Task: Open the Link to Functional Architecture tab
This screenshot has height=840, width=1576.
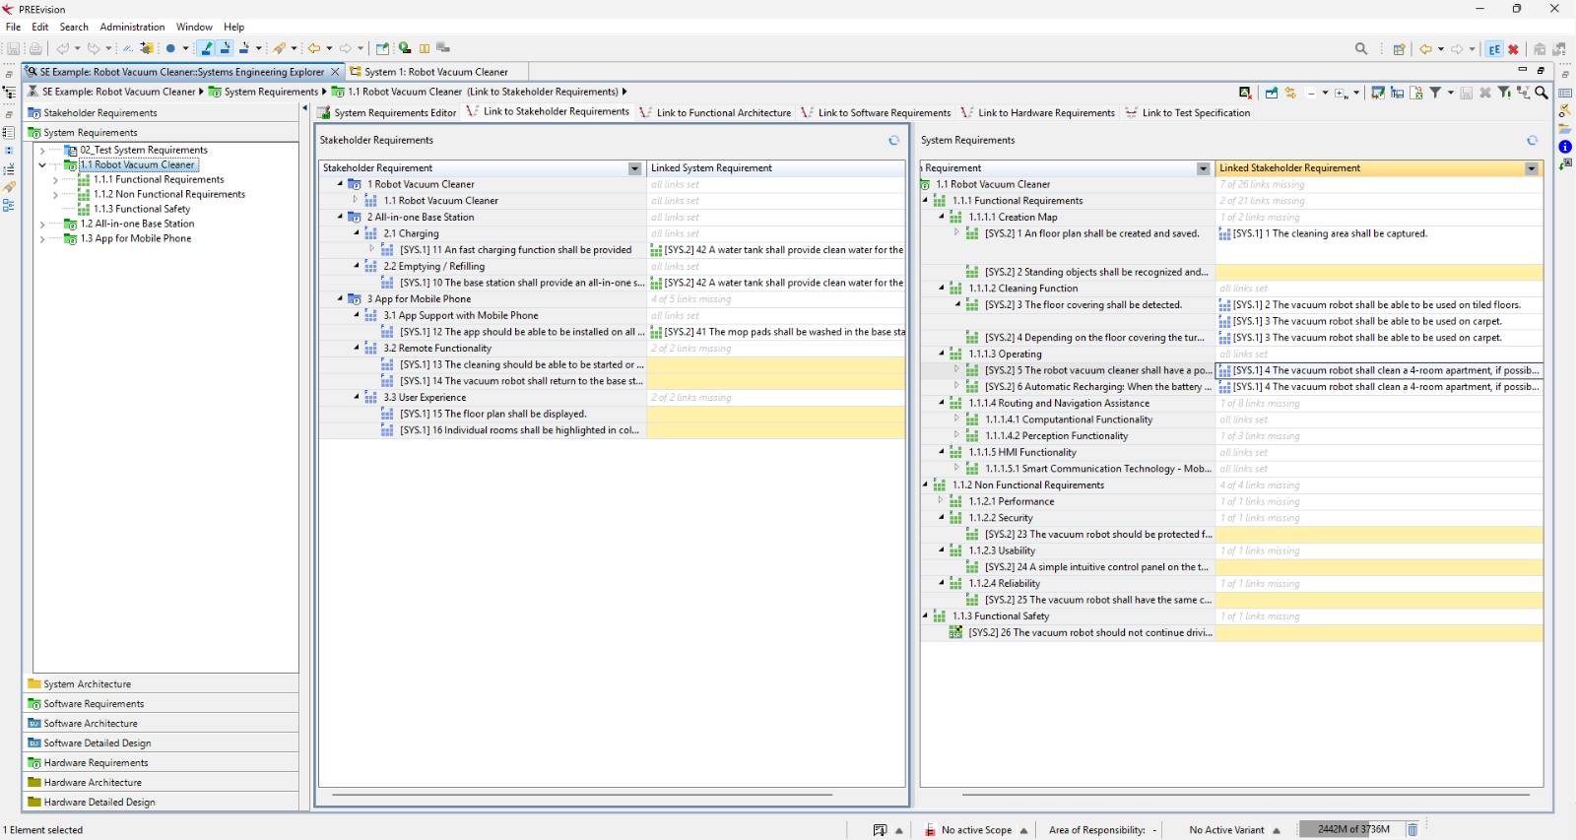Action: [x=715, y=113]
